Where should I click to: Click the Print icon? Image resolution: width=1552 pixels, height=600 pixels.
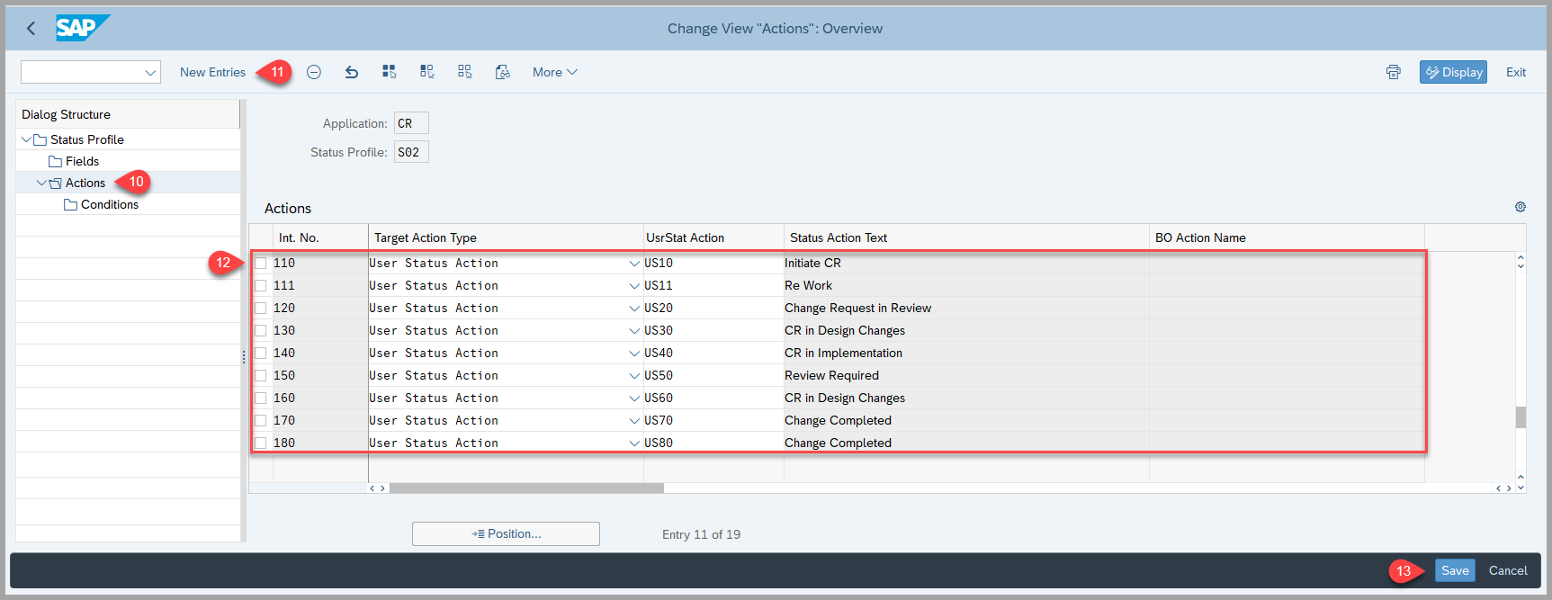click(x=1393, y=72)
